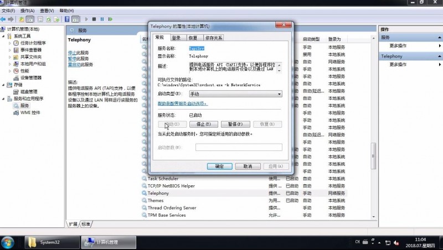Screen dimensions: 443x250
Task: Collapse the 服务 section in the 操作 pane
Action: pyautogui.click(x=440, y=37)
